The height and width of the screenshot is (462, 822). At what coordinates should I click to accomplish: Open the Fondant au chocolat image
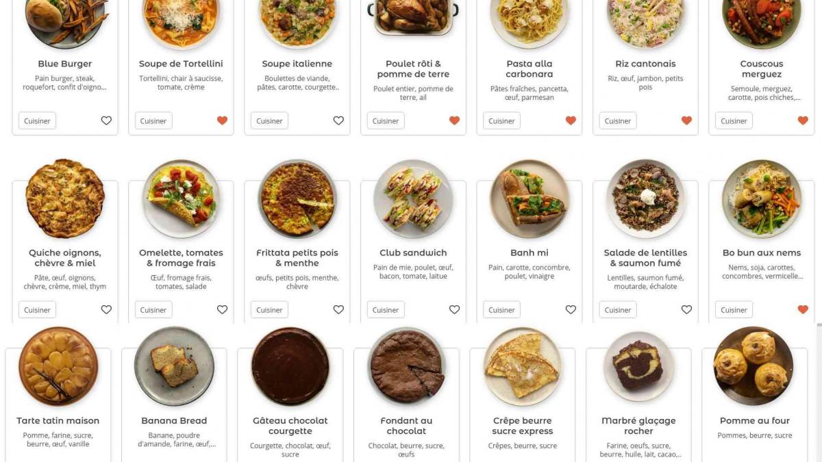pos(407,366)
